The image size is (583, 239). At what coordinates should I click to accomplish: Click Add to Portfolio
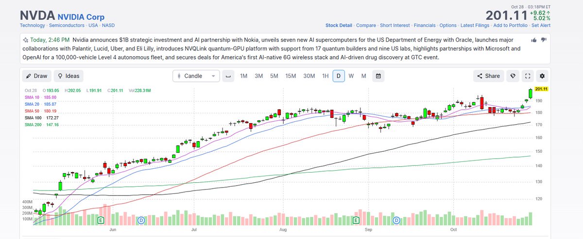tap(511, 25)
